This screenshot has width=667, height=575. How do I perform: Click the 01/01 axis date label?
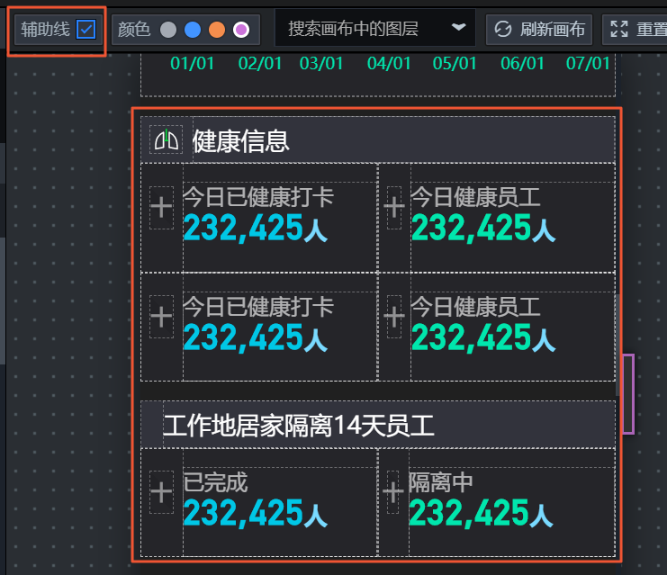[193, 63]
